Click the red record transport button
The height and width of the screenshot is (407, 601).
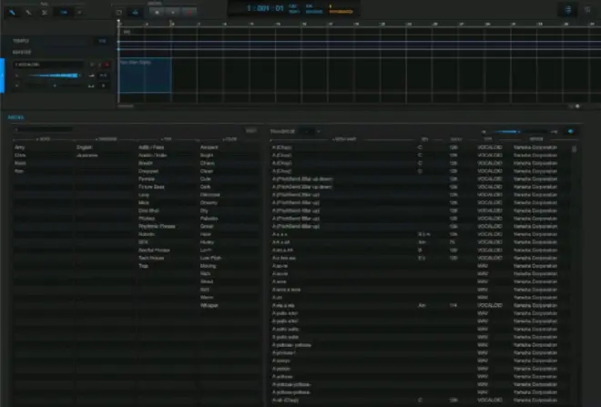click(189, 12)
